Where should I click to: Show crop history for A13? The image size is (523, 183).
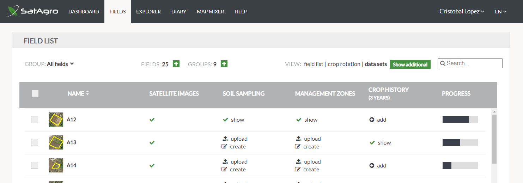tap(384, 143)
